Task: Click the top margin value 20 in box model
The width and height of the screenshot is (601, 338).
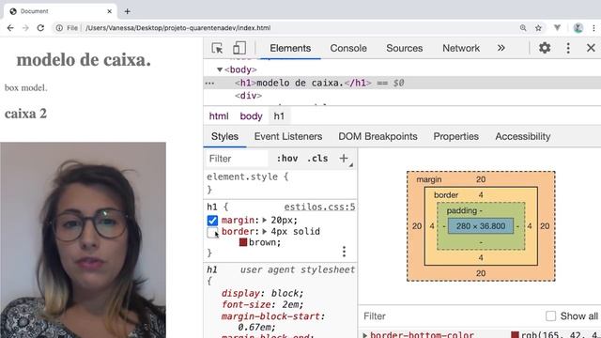Action: [x=481, y=179]
